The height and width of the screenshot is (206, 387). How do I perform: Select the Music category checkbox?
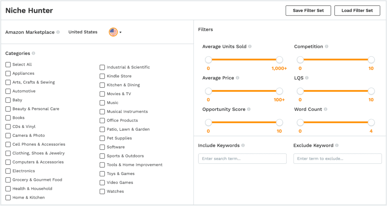click(102, 103)
